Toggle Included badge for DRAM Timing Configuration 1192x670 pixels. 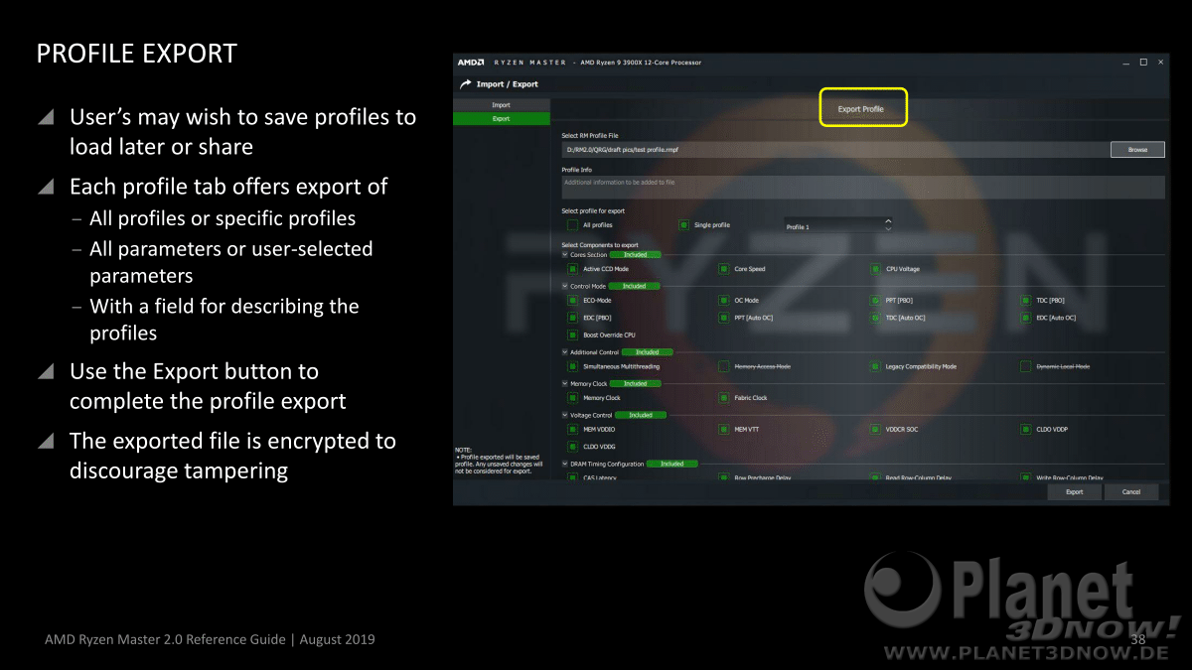pos(671,464)
